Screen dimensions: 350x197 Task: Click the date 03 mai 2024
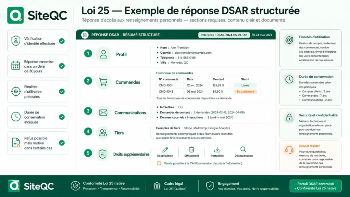pos(195,92)
